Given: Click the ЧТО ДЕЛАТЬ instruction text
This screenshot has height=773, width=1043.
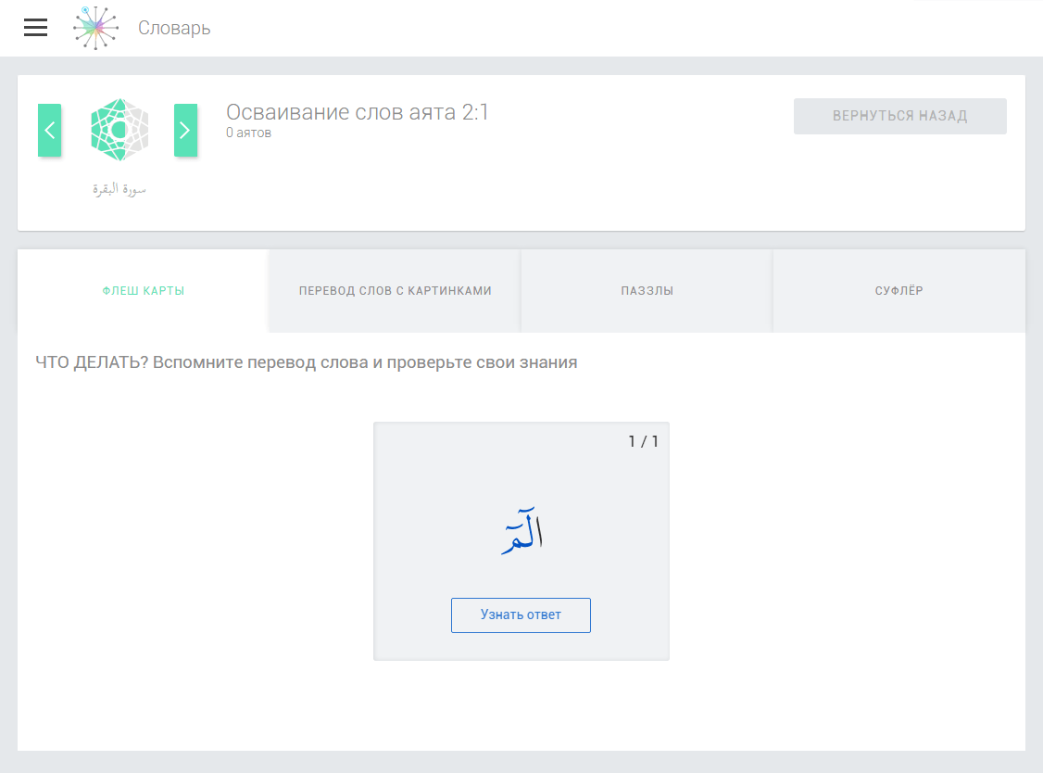Looking at the screenshot, I should 306,362.
